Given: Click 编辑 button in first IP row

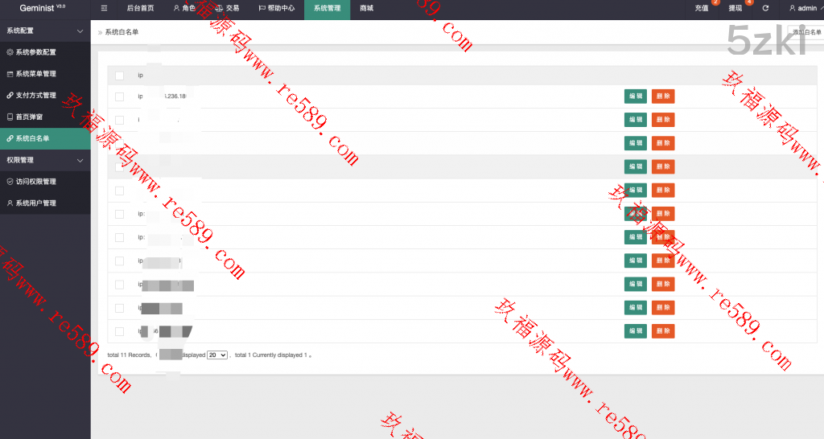Looking at the screenshot, I should point(635,96).
